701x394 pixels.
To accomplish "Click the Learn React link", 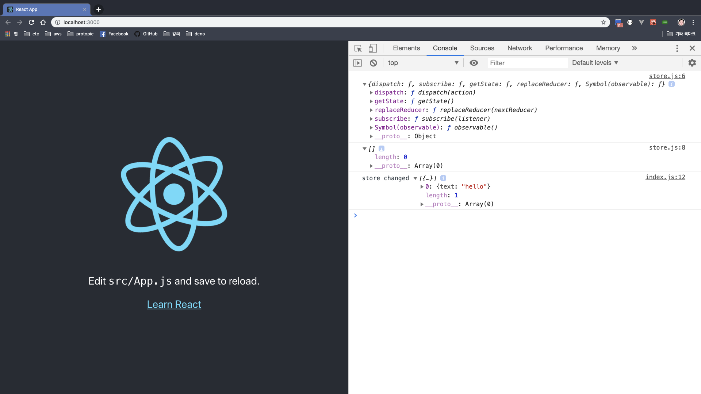I will pyautogui.click(x=174, y=304).
